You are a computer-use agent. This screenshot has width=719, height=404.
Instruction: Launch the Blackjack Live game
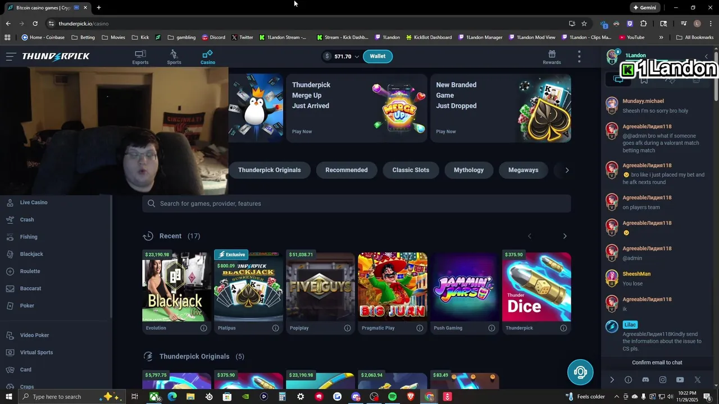point(176,286)
